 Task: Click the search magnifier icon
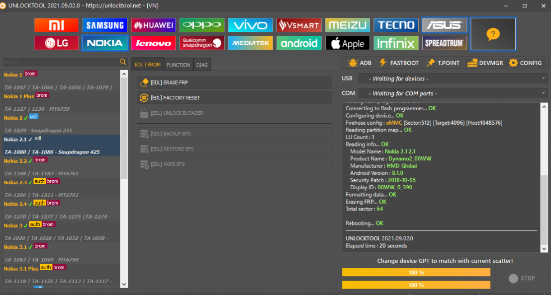pyautogui.click(x=123, y=62)
